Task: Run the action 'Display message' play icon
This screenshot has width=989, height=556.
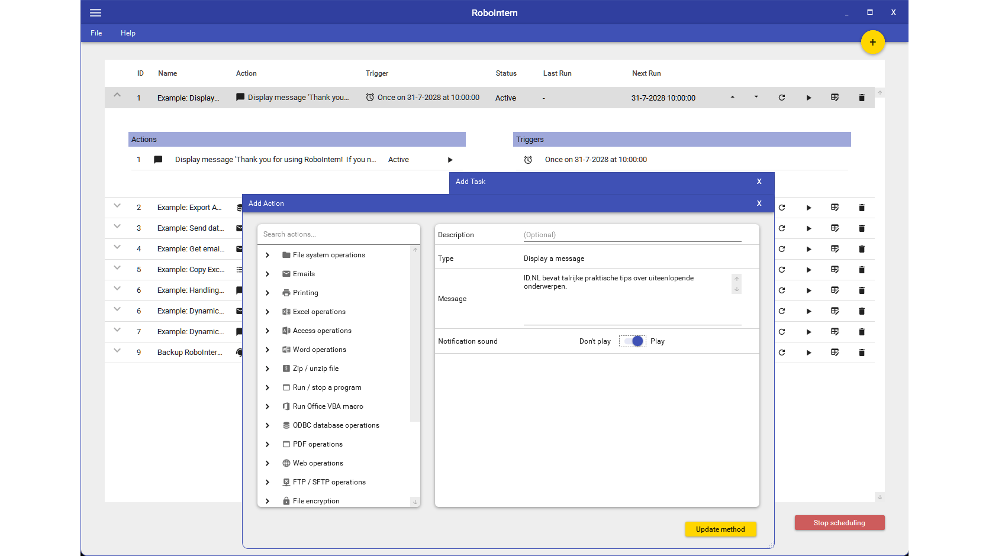Action: pyautogui.click(x=450, y=160)
